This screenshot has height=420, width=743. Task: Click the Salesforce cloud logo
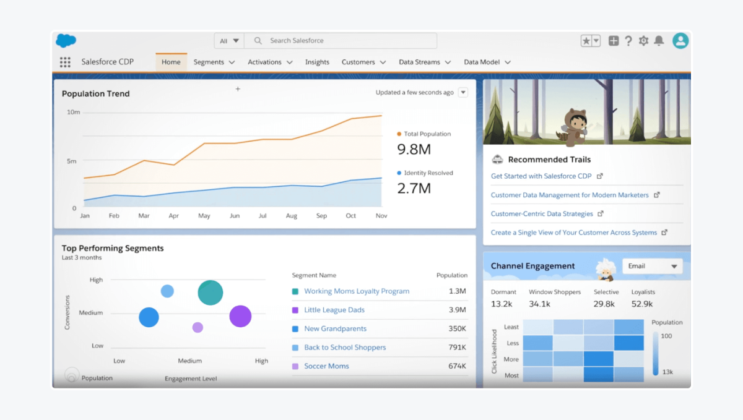coord(66,40)
